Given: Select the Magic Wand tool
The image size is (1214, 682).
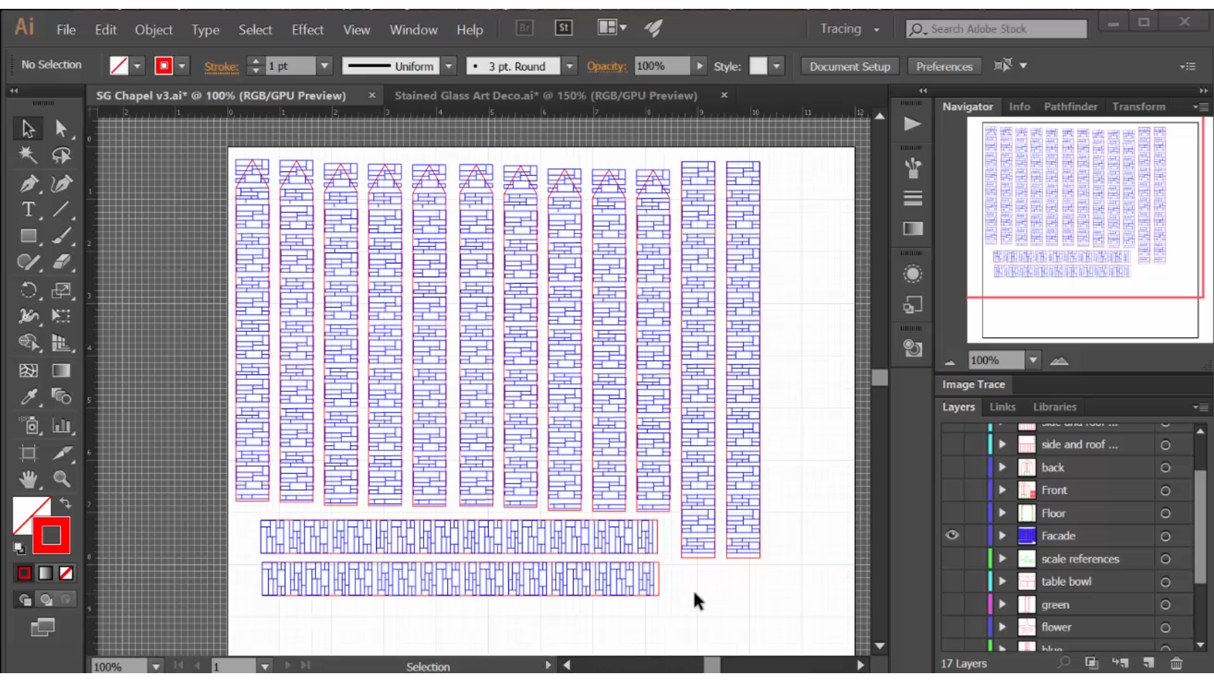Looking at the screenshot, I should click(x=27, y=155).
